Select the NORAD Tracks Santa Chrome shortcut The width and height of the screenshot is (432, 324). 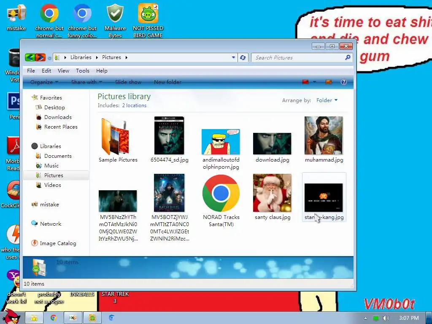click(221, 193)
